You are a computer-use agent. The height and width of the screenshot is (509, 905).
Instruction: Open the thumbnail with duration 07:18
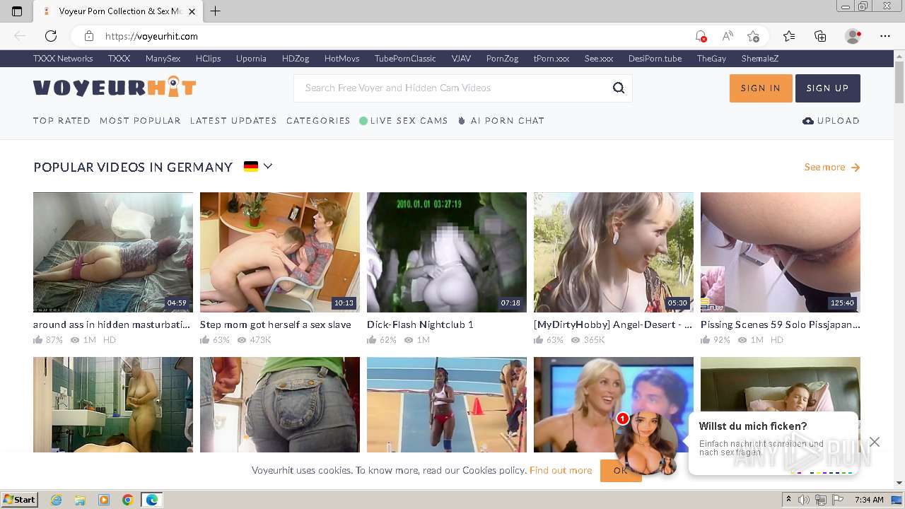(x=447, y=252)
